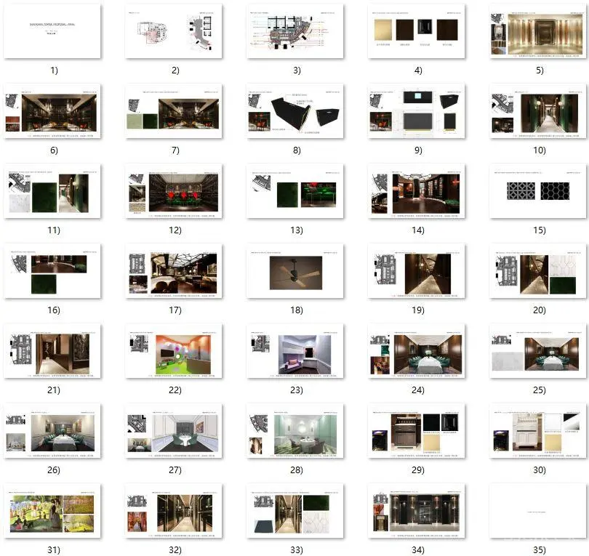Open slide 24 dining room with green chairs
This screenshot has height=556, width=589.
coord(417,351)
